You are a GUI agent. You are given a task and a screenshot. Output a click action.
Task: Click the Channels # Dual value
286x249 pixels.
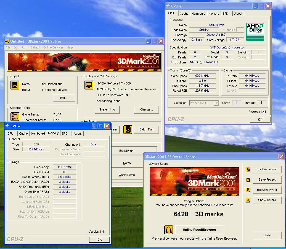click(x=94, y=144)
